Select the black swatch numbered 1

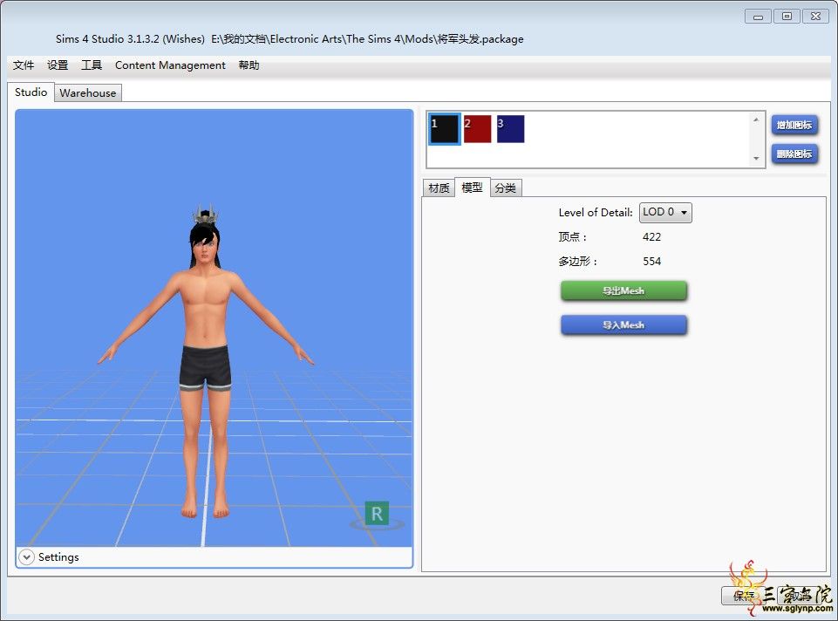(x=445, y=129)
